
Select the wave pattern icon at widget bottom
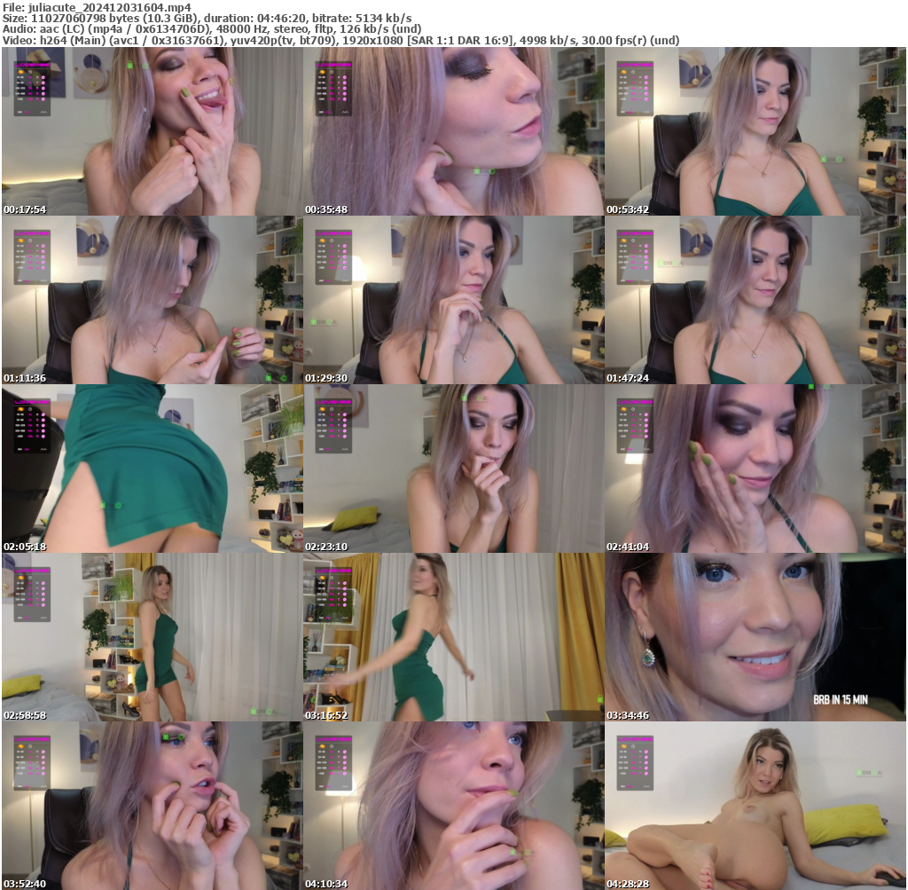(x=43, y=112)
